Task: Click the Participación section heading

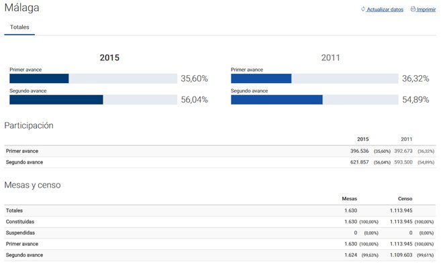Action: click(x=29, y=125)
